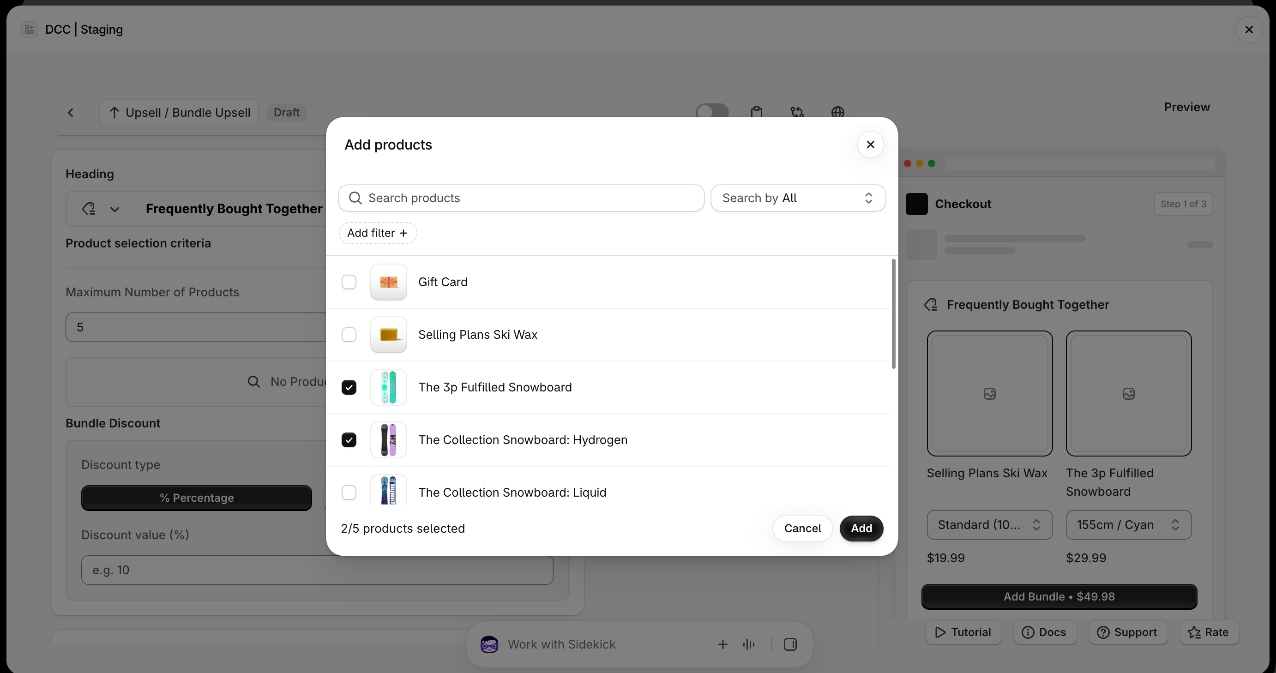Click the Add Bundle • $49.98 button
Screen dimensions: 1276x673
[1059, 597]
